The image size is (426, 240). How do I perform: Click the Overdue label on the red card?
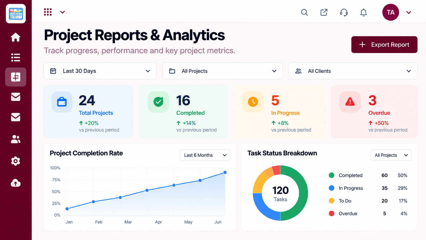pos(379,113)
